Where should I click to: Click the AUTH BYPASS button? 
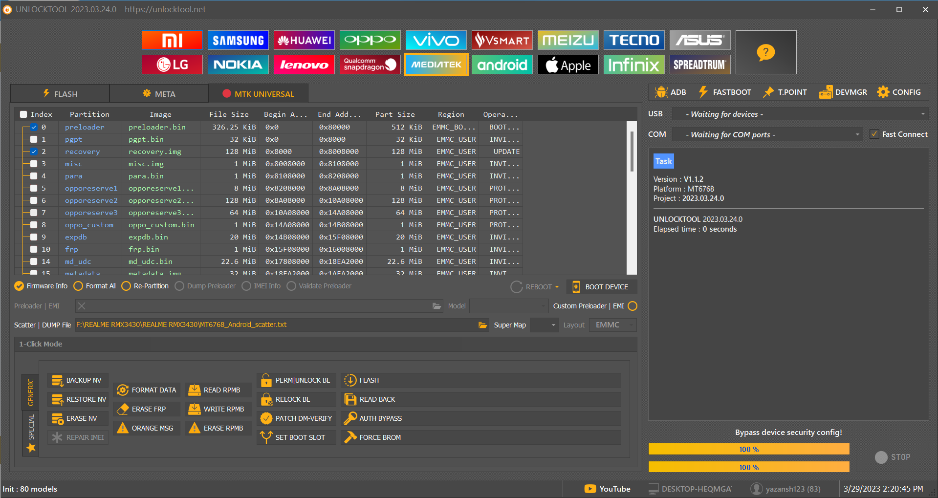481,418
